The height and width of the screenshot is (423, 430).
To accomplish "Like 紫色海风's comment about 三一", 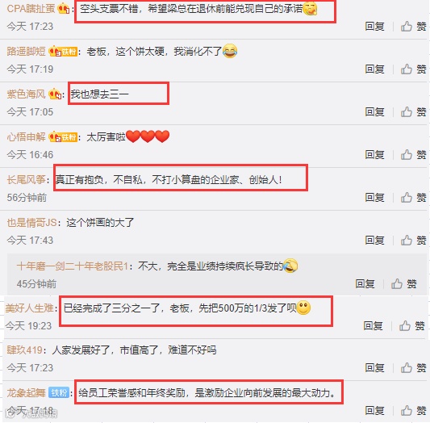I will 414,112.
